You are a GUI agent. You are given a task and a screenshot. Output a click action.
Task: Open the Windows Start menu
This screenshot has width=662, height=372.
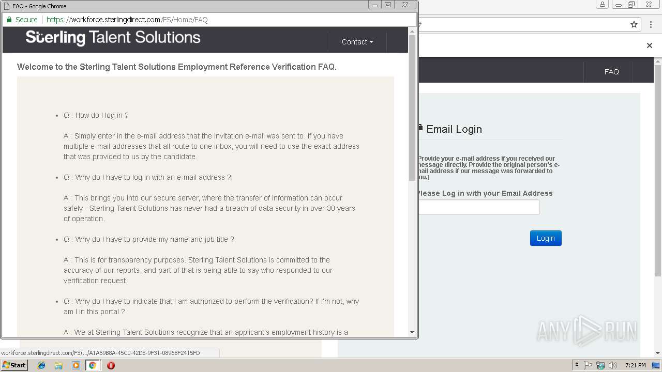[x=14, y=365]
